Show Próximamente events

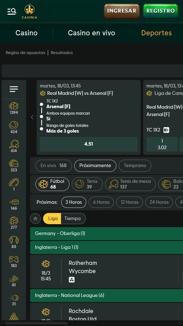[x=95, y=165]
